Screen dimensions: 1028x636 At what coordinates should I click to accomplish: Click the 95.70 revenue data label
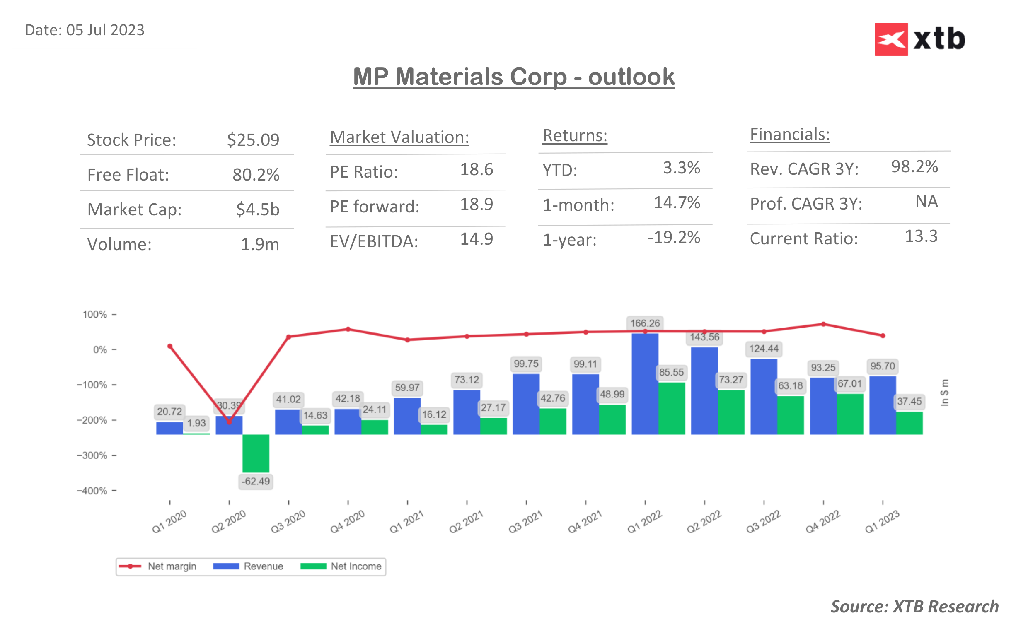(883, 366)
